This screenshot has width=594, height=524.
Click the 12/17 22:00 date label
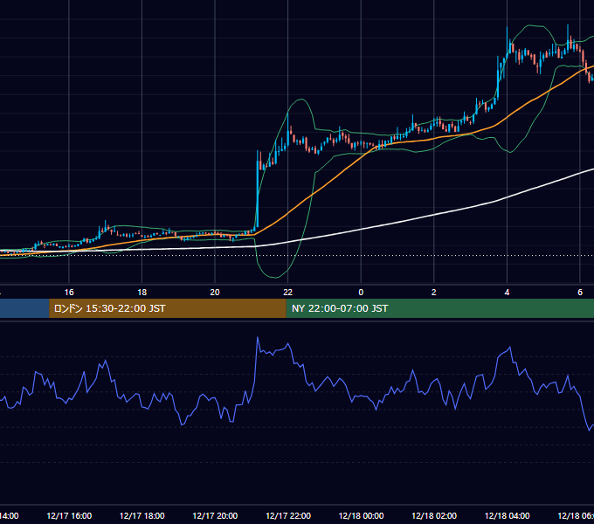pos(288,515)
